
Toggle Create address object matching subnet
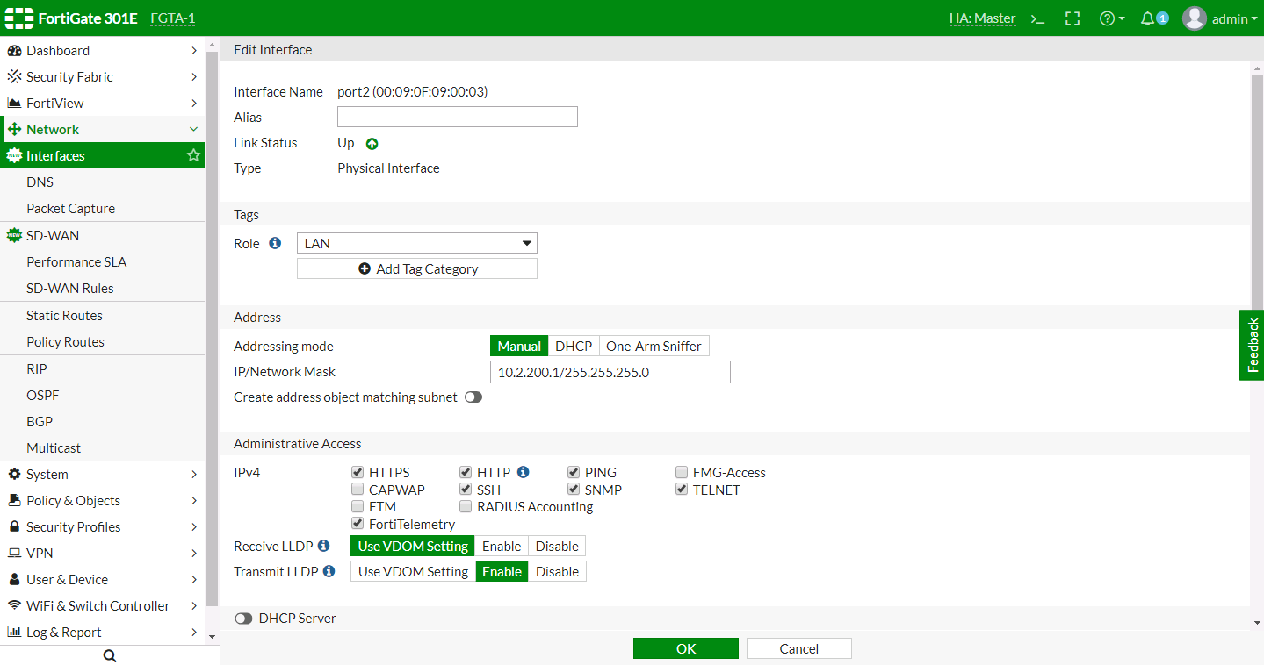tap(473, 397)
